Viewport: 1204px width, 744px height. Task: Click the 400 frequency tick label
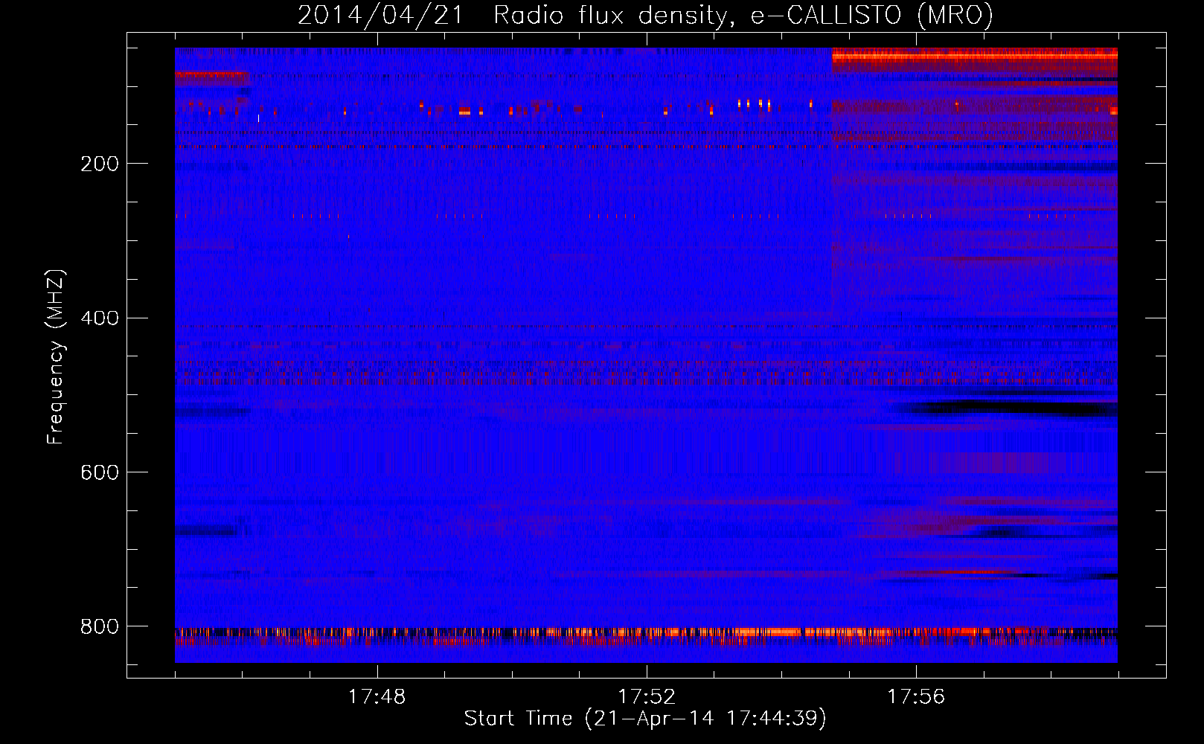(x=100, y=318)
